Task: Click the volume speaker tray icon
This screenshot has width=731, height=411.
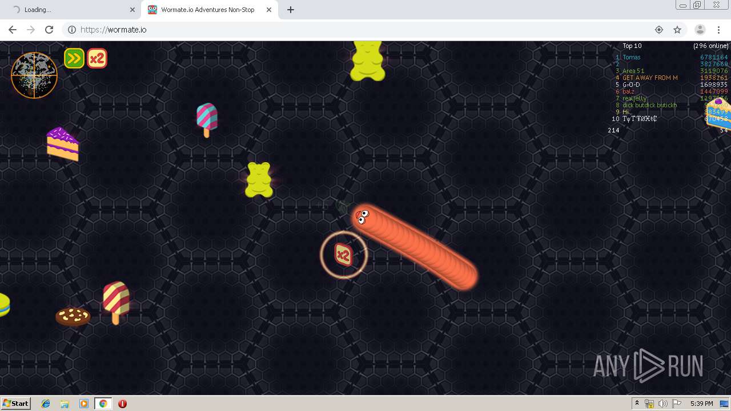Action: click(662, 404)
